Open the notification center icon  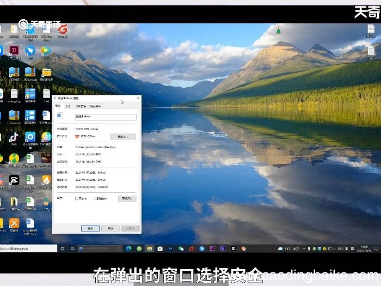(376, 248)
